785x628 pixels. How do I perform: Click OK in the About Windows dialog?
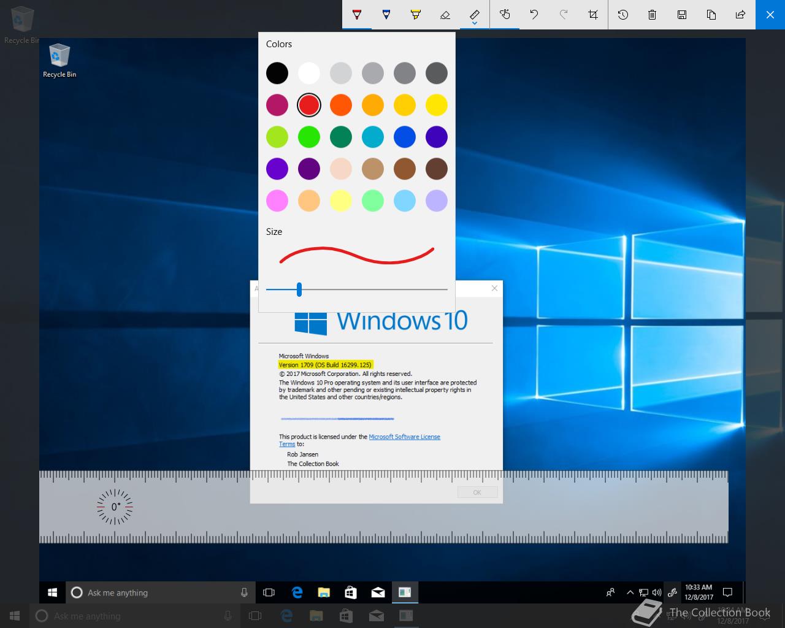477,492
